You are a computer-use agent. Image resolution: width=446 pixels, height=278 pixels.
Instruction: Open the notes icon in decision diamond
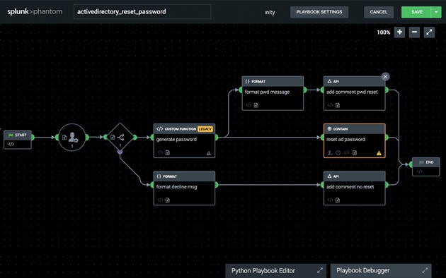coord(113,138)
